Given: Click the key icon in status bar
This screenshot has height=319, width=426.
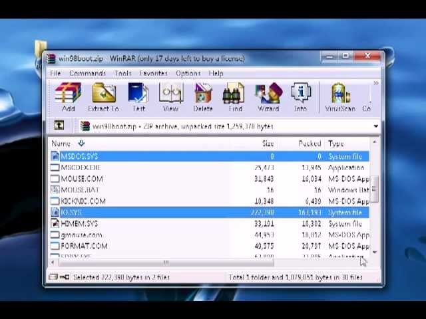Looking at the screenshot, I should 65,277.
